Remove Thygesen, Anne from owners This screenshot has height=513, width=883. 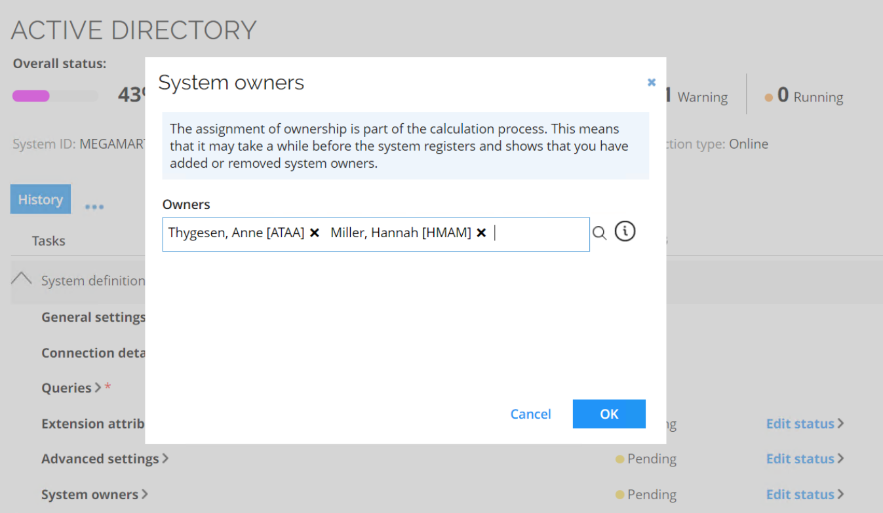[315, 233]
